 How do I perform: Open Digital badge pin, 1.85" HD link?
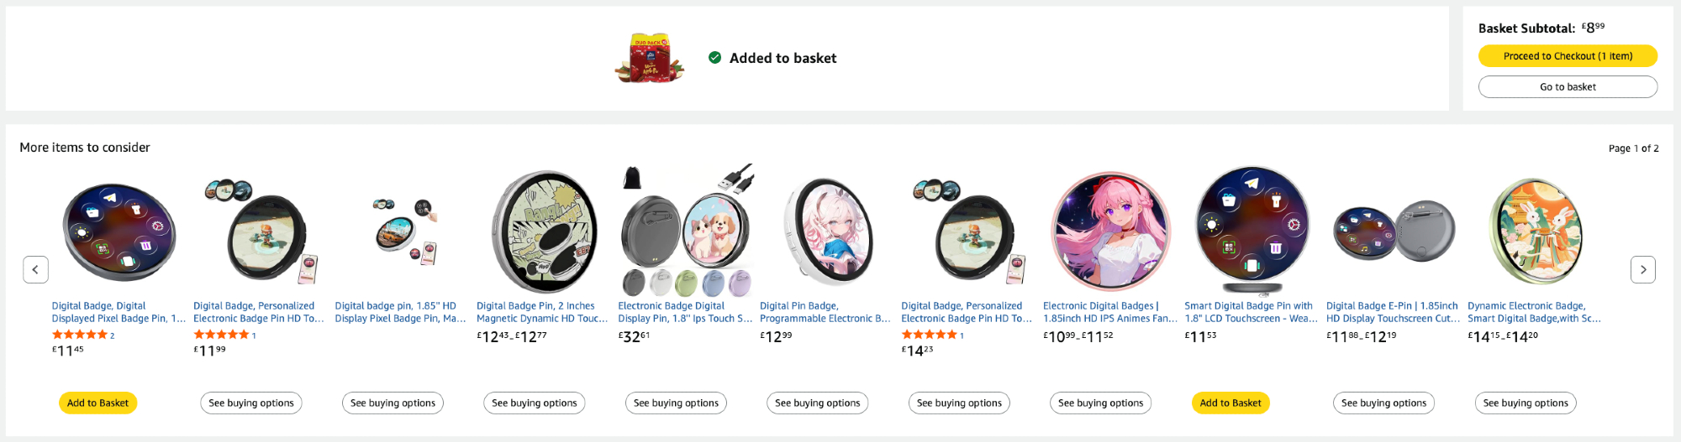pyautogui.click(x=399, y=312)
